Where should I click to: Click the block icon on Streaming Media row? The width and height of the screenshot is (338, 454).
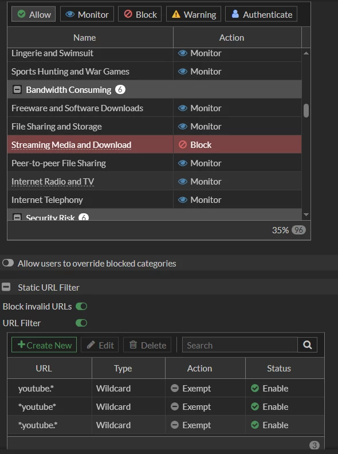click(183, 144)
